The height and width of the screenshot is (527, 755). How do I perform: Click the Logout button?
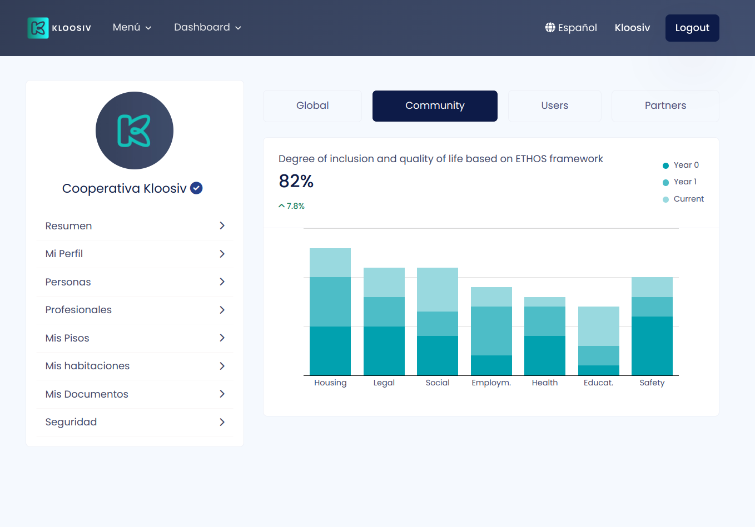tap(692, 28)
